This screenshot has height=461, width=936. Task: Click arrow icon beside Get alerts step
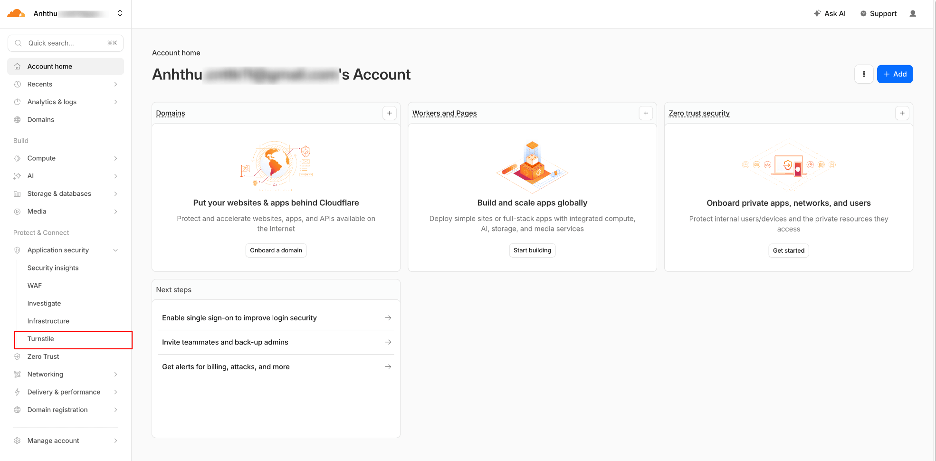point(388,367)
